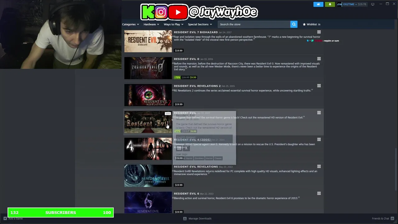Click $19.99 price of Resident Evil 6
This screenshot has width=398, height=224.
[x=178, y=212]
